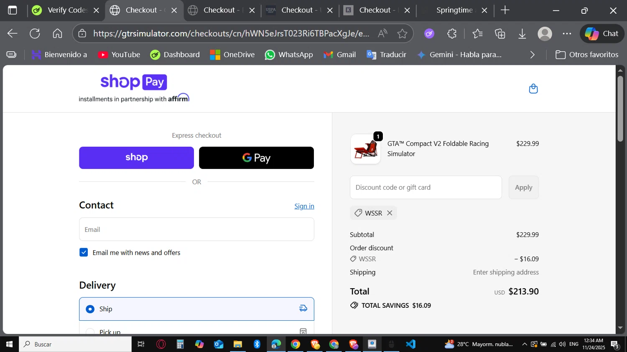Screen dimensions: 627x352
Task: Pay with the Google Pay button
Action: pos(256,158)
